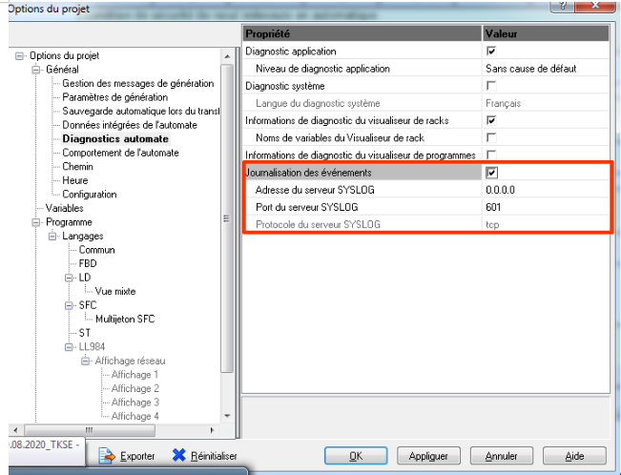Select Paramètres de génération in tree
Viewport: 621px width, 475px height.
click(x=114, y=97)
